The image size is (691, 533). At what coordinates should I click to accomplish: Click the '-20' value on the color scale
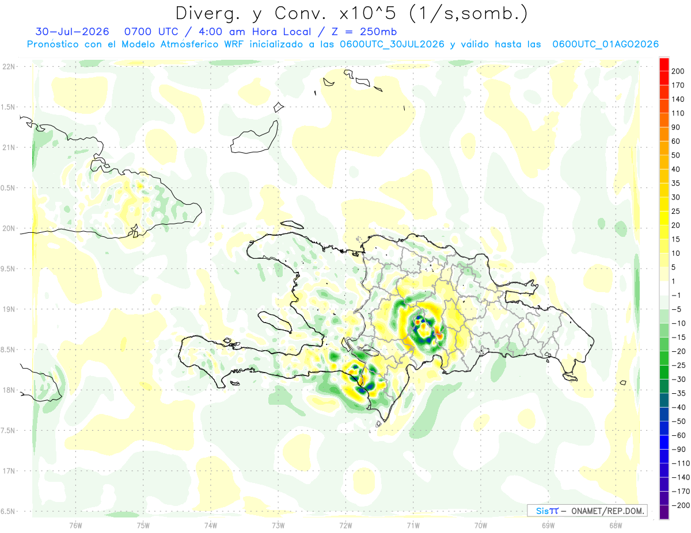(678, 351)
